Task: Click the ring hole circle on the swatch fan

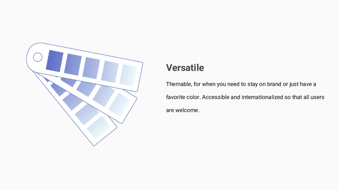Action: pyautogui.click(x=38, y=57)
